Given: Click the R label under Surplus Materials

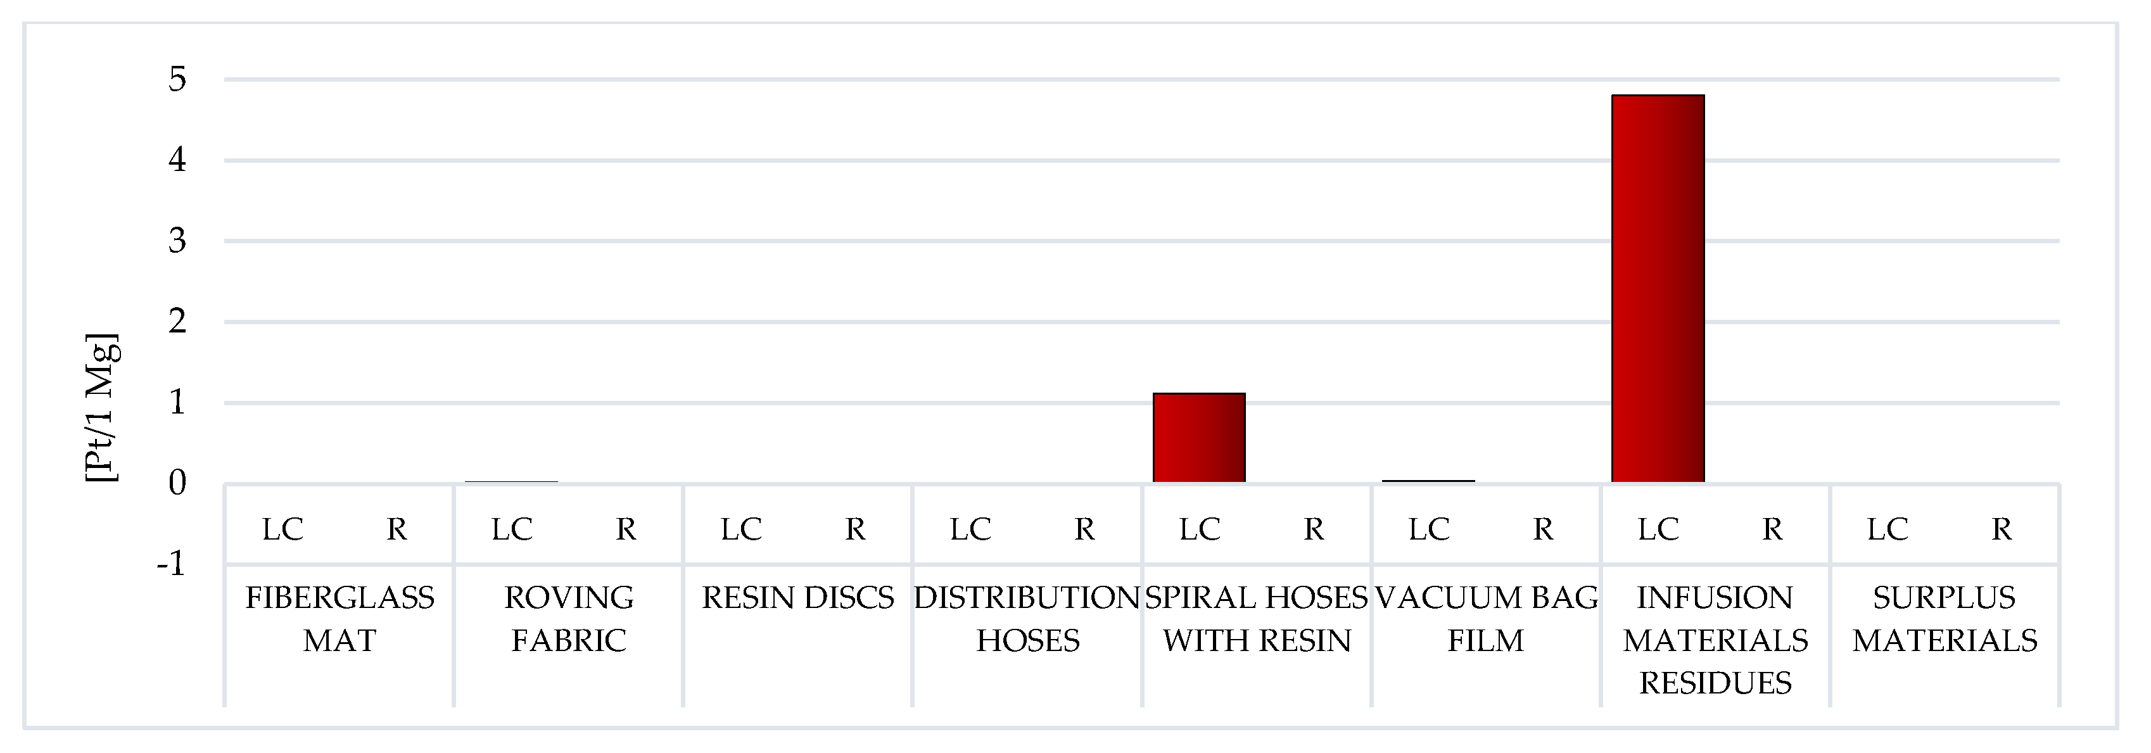Looking at the screenshot, I should tap(2002, 529).
